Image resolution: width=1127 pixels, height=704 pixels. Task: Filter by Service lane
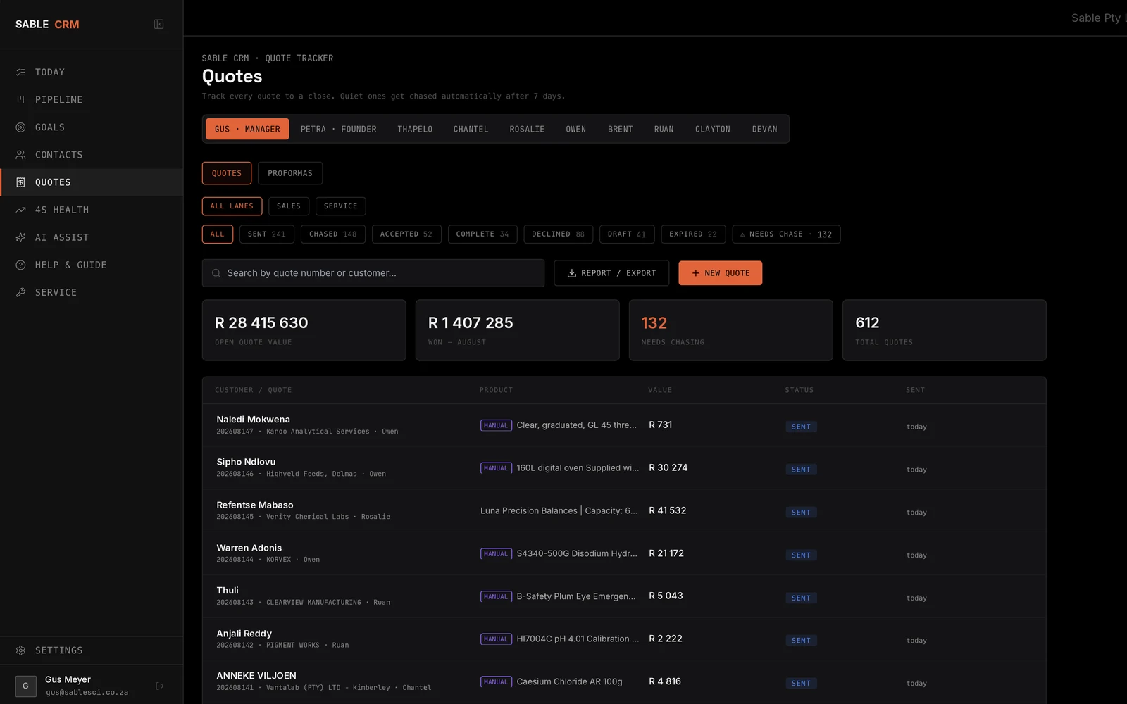click(341, 206)
